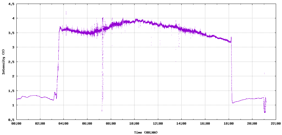Image resolution: width=282 pixels, height=135 pixels.
Task: Click the 12:00 time axis label
Action: (158, 123)
